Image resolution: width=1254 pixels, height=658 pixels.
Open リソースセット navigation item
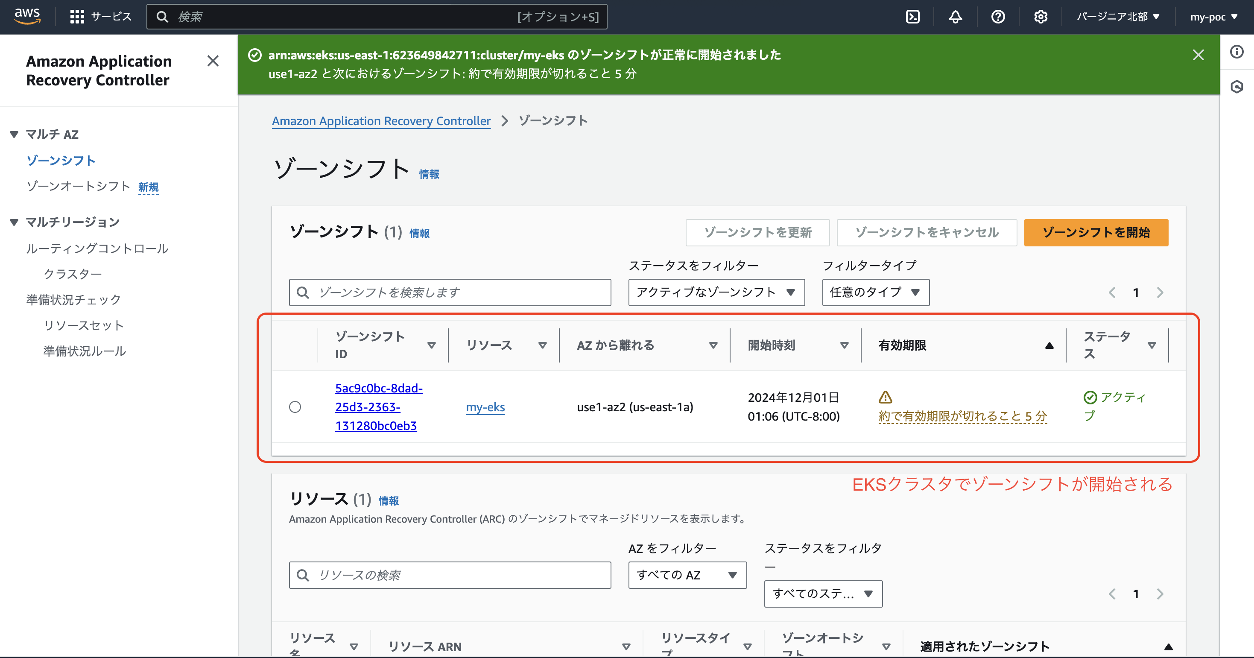(84, 325)
